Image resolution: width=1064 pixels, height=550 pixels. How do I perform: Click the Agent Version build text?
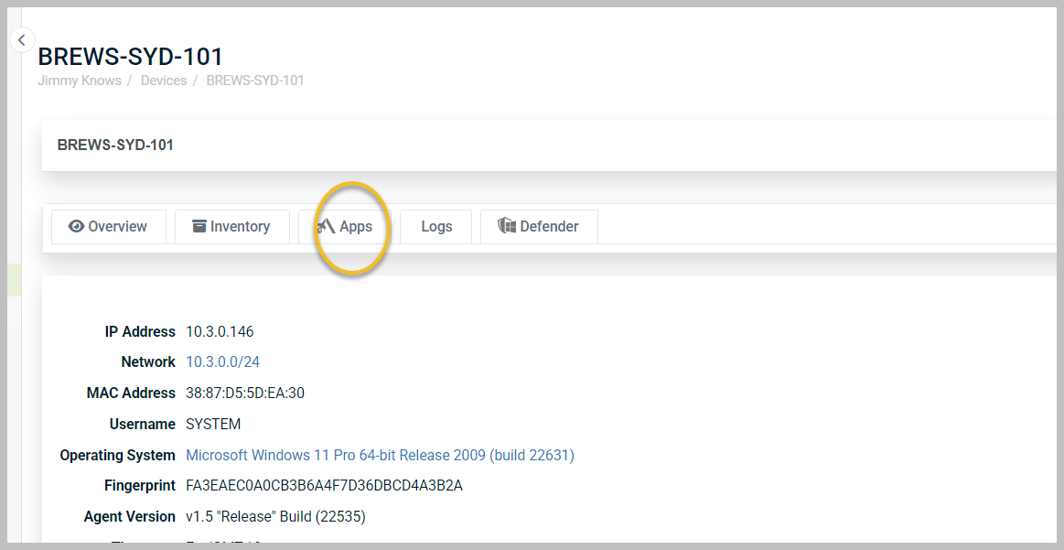click(275, 517)
